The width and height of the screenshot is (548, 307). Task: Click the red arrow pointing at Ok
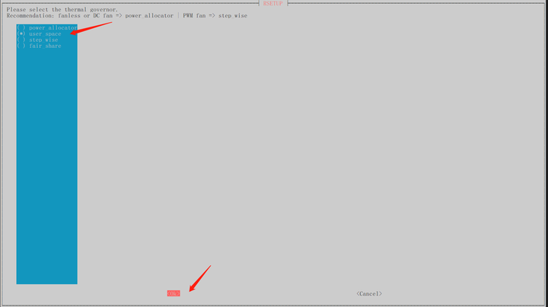pos(200,278)
